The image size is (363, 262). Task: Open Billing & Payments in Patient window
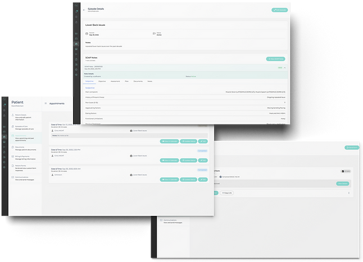point(25,158)
